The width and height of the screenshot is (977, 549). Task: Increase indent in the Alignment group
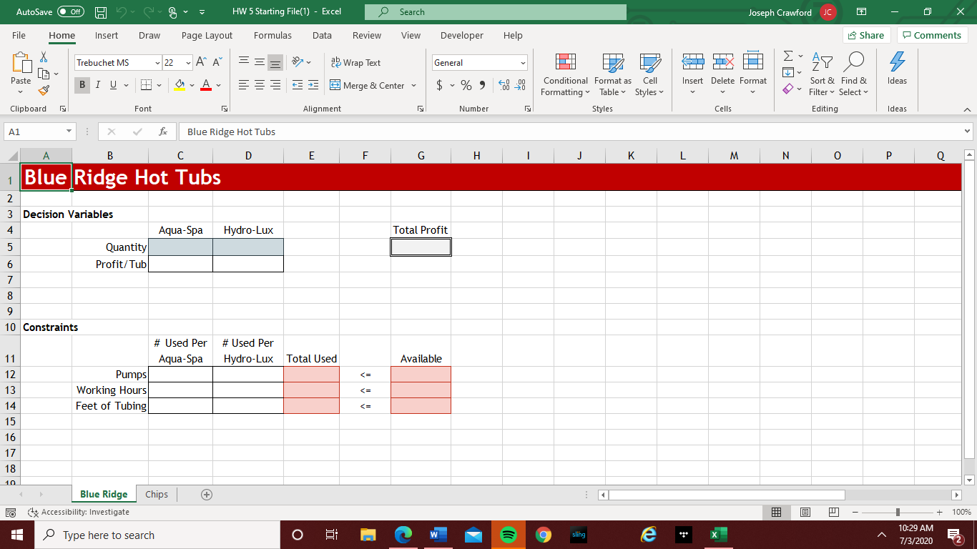click(313, 86)
